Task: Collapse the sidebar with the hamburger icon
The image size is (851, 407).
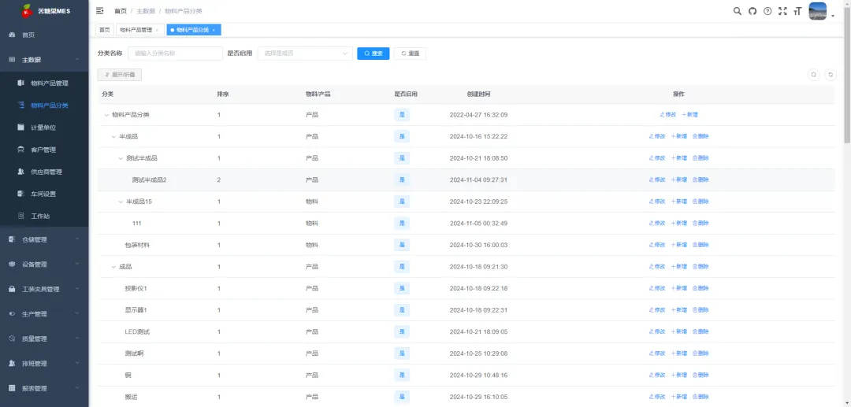Action: (x=100, y=11)
